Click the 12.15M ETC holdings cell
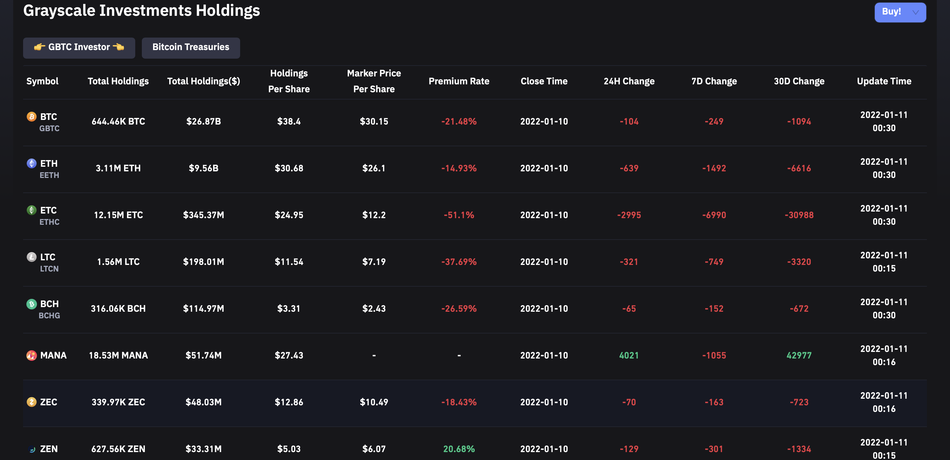 pos(118,215)
